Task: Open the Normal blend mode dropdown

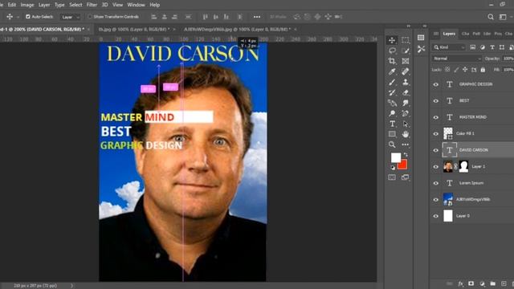Action: [x=457, y=59]
